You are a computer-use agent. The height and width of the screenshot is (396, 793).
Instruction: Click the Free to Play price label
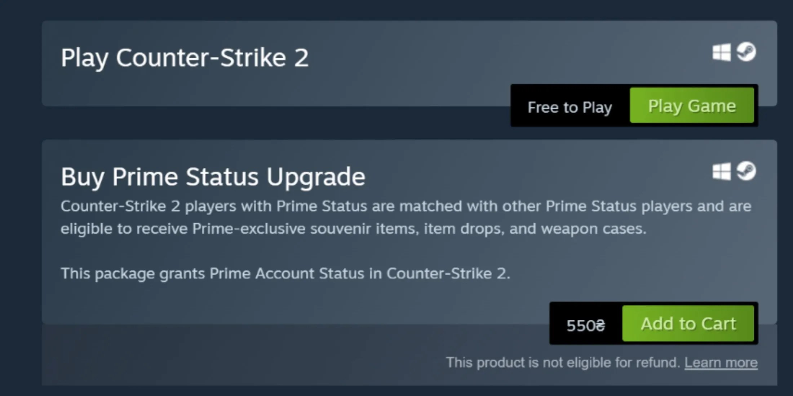click(x=570, y=107)
